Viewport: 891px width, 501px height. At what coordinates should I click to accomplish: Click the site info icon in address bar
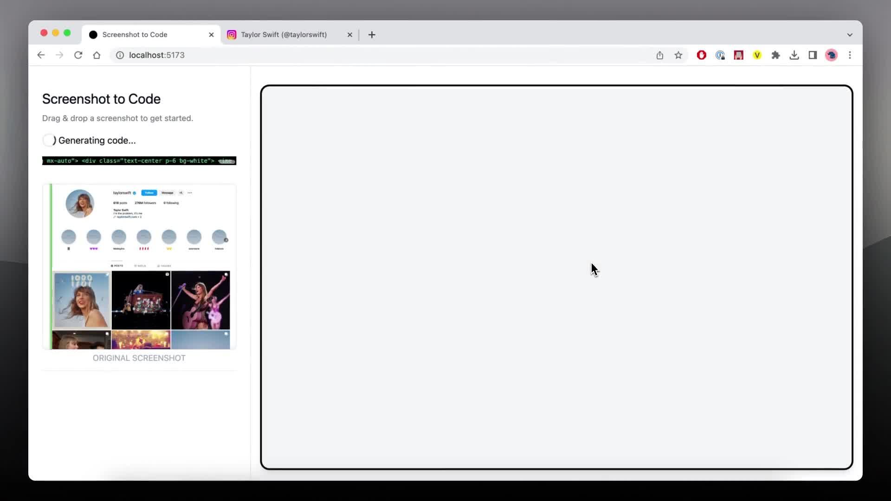[119, 55]
